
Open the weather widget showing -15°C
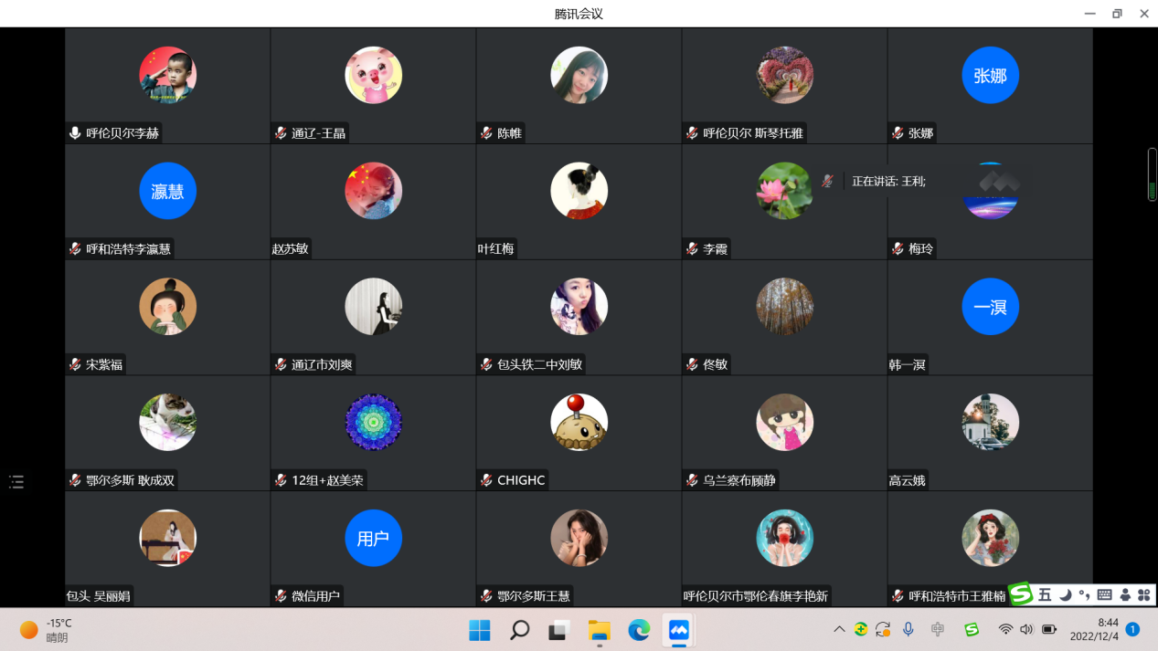[46, 630]
